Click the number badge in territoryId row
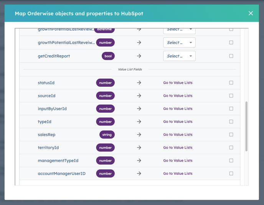Image resolution: width=264 pixels, height=205 pixels. [x=106, y=147]
